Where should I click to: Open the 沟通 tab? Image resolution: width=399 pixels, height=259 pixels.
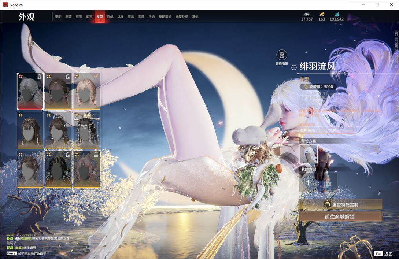tap(152, 16)
